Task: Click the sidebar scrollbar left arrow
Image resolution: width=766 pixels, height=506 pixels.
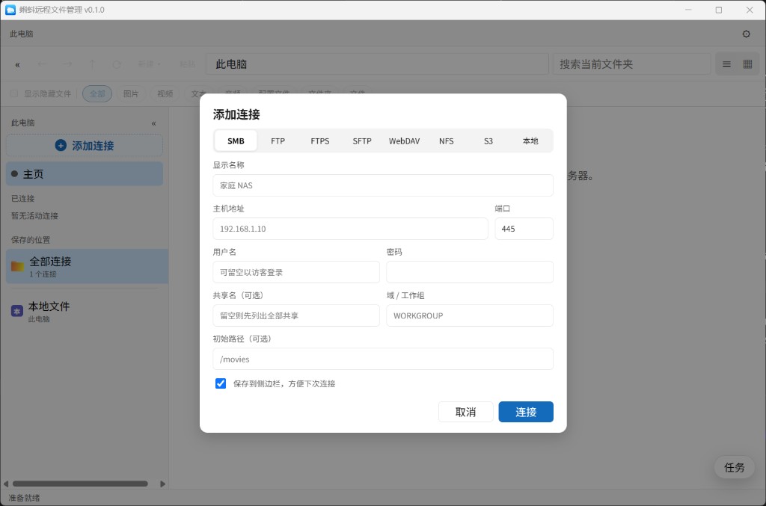Action: (6, 484)
